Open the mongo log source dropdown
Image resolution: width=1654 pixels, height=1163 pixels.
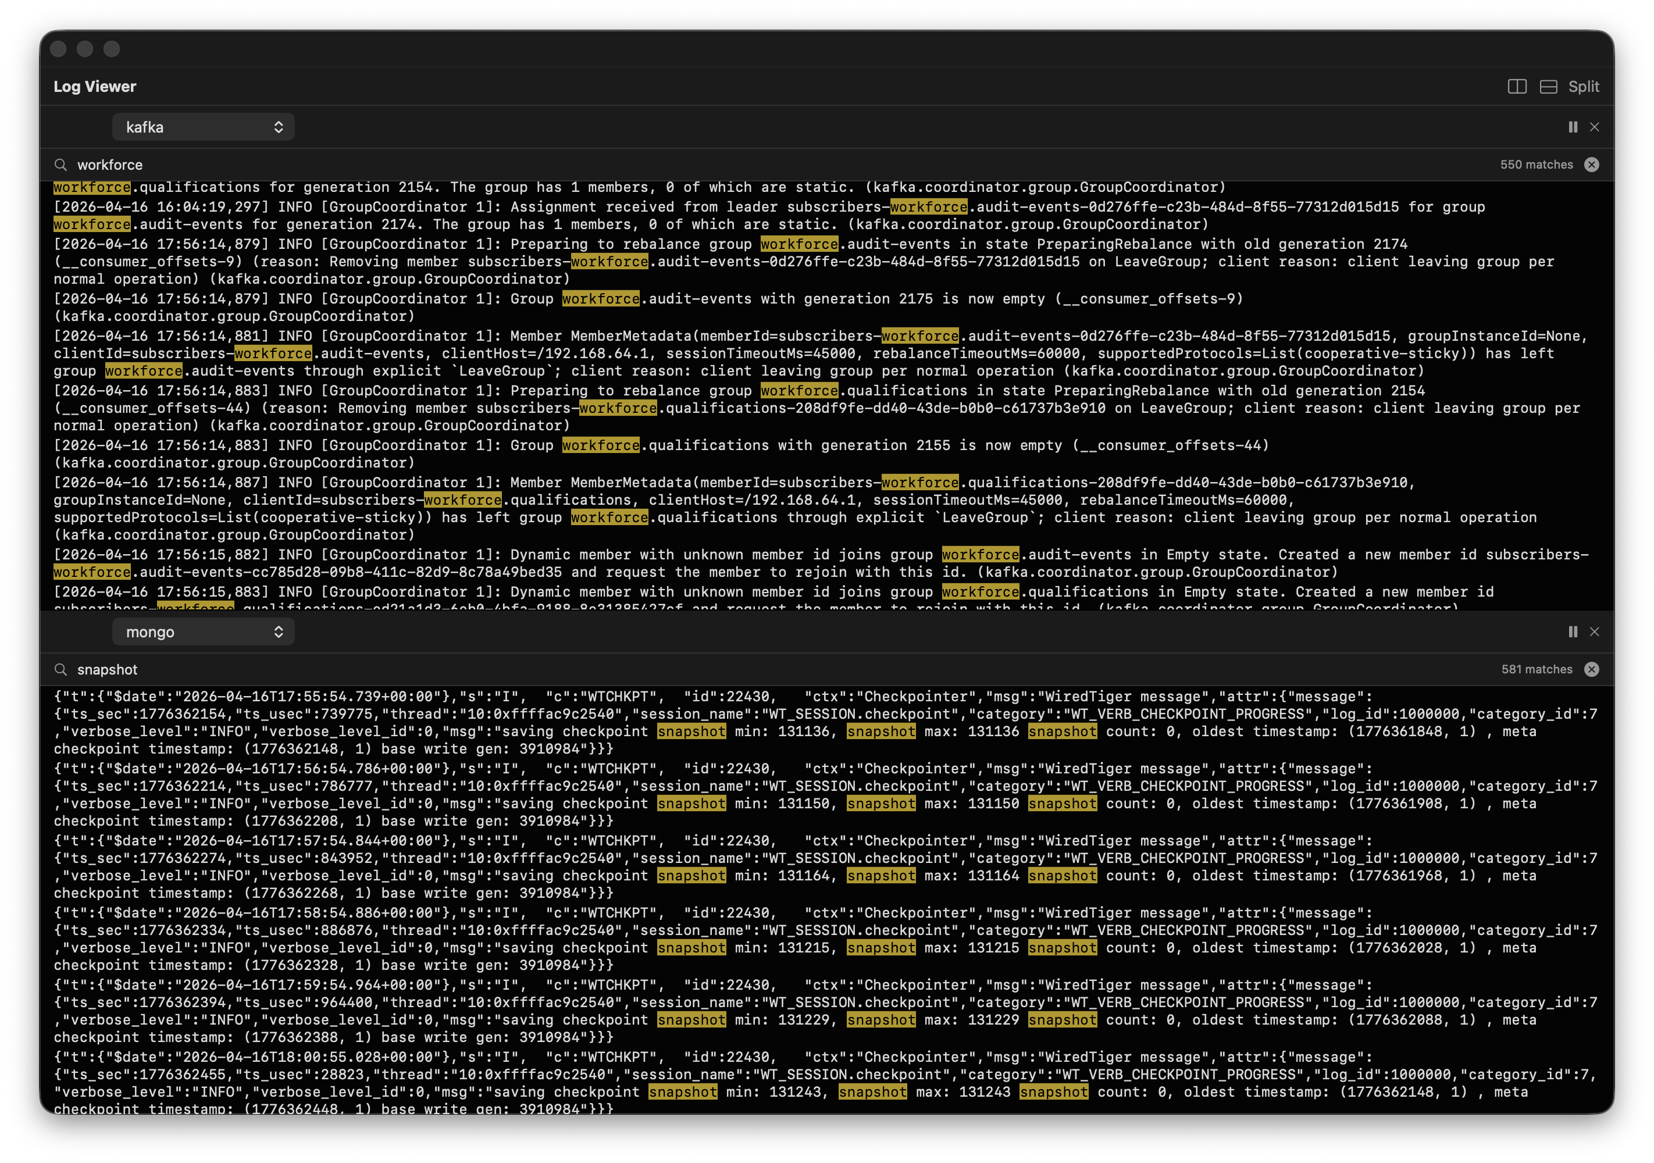pos(203,632)
